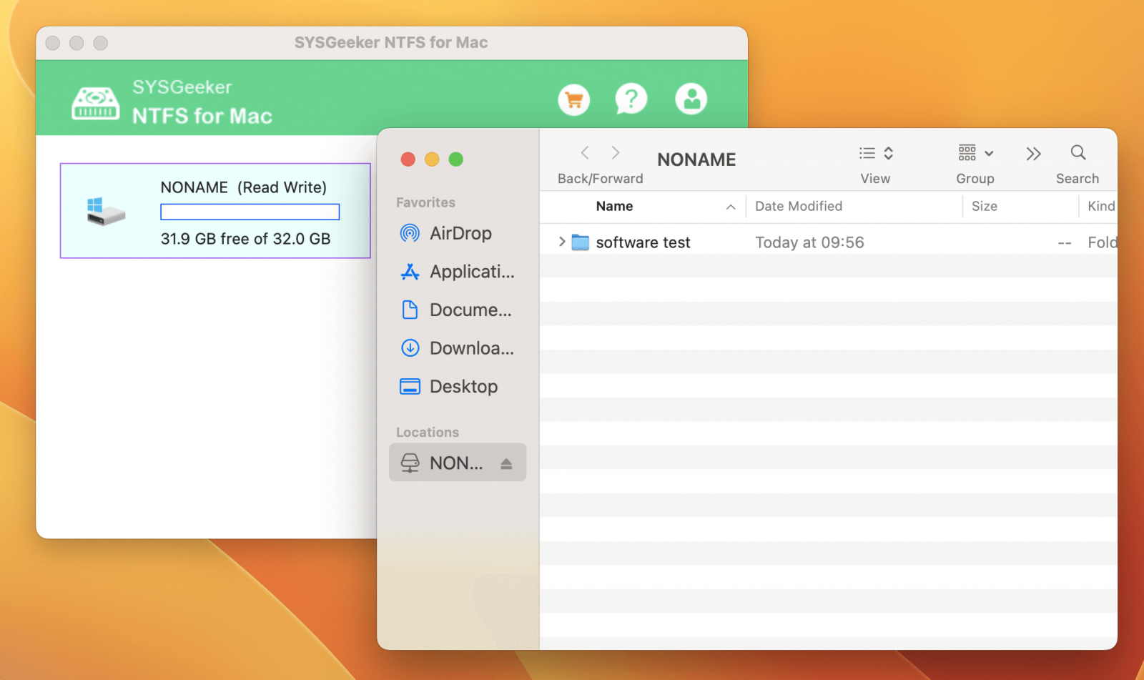Expand the software test folder
Screen dimensions: 1144x680
coord(562,242)
